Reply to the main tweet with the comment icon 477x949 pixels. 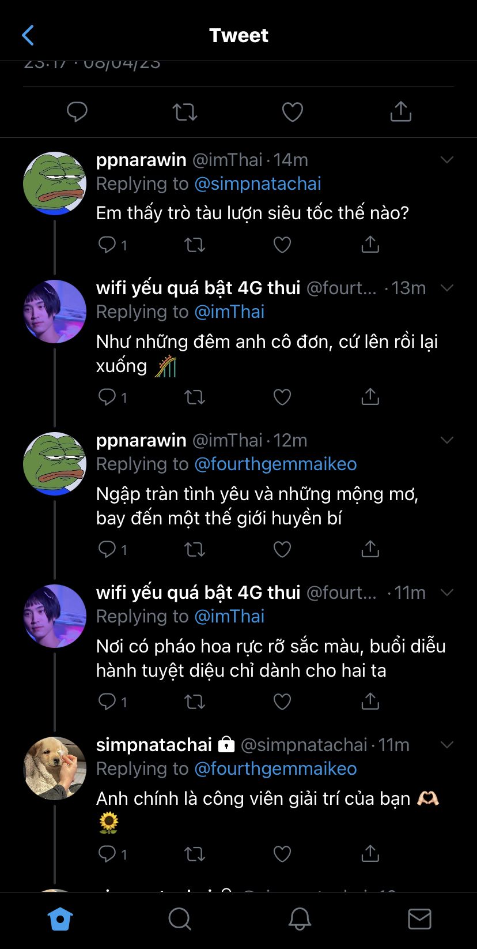pos(77,112)
